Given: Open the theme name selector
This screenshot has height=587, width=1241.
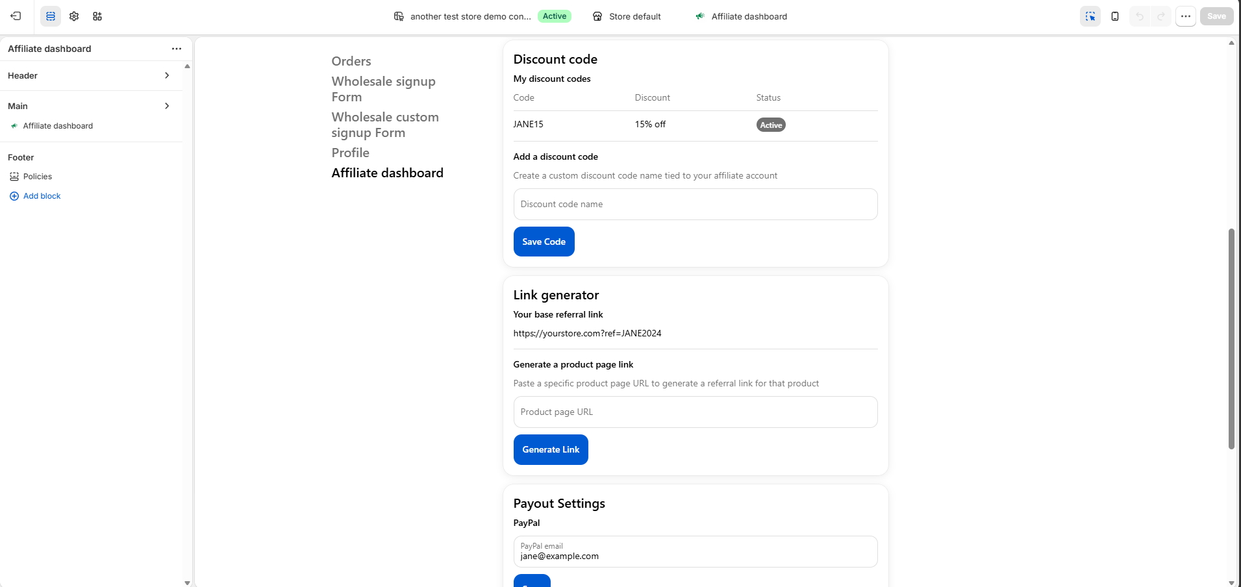Looking at the screenshot, I should click(483, 16).
